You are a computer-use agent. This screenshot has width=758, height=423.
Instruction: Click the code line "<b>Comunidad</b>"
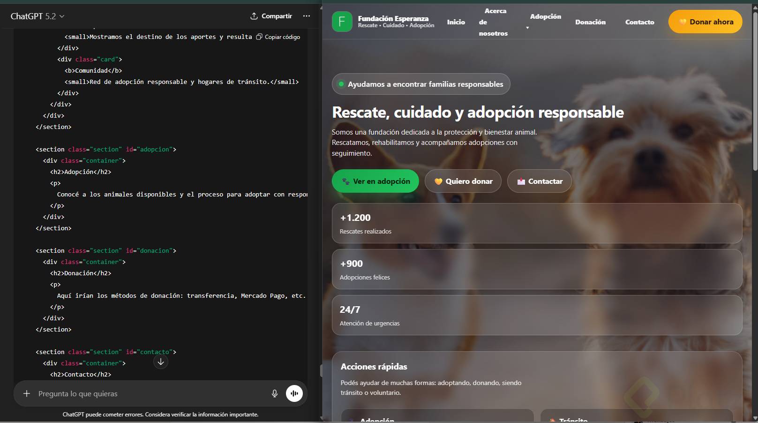93,70
